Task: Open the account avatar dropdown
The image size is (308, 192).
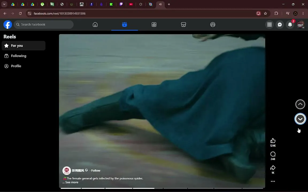Action: click(300, 25)
